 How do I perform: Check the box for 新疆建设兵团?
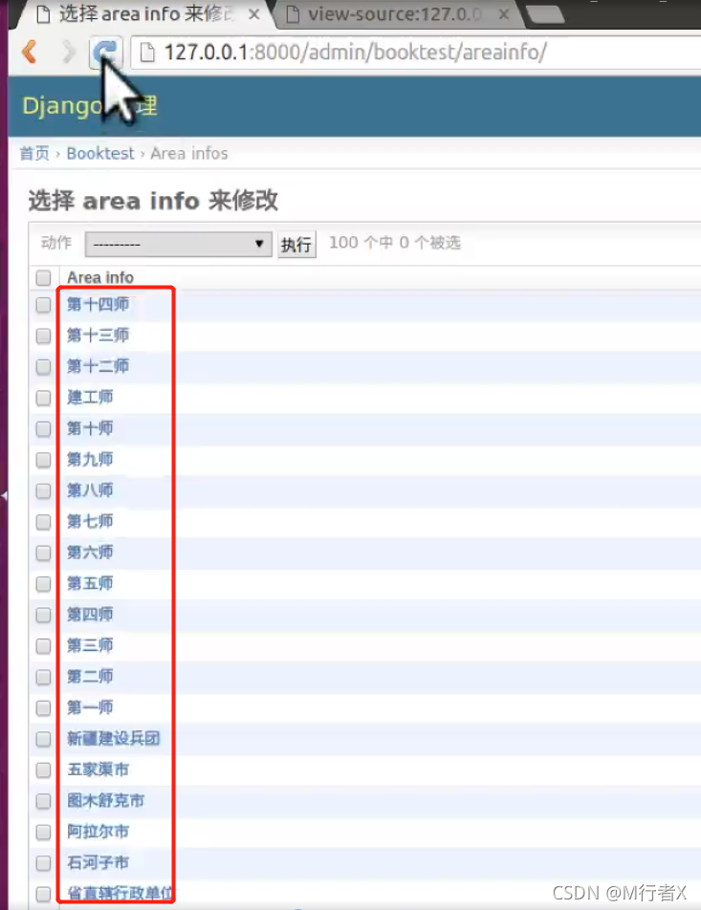tap(44, 740)
